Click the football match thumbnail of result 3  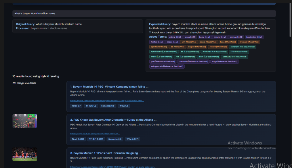(x=24, y=154)
